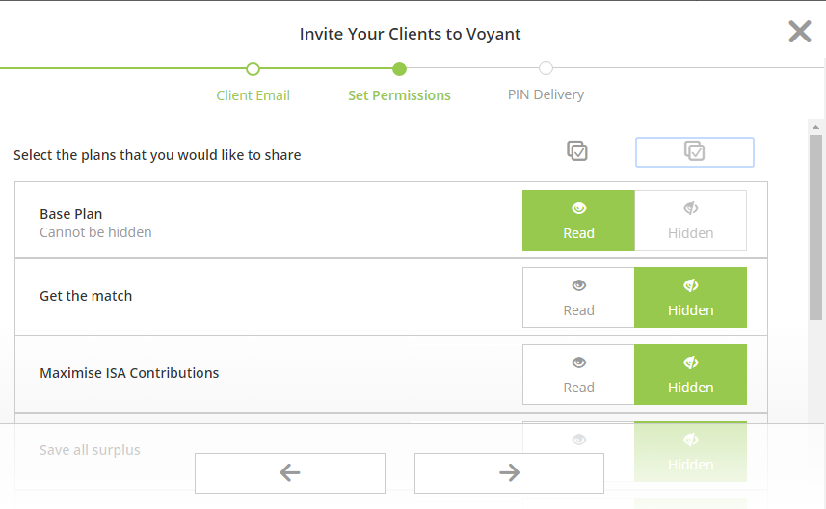Click the vertical scrollbar thumb
The image size is (826, 509).
point(816,228)
